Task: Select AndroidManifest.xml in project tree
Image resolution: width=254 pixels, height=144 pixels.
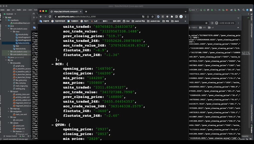Action: 20,23
